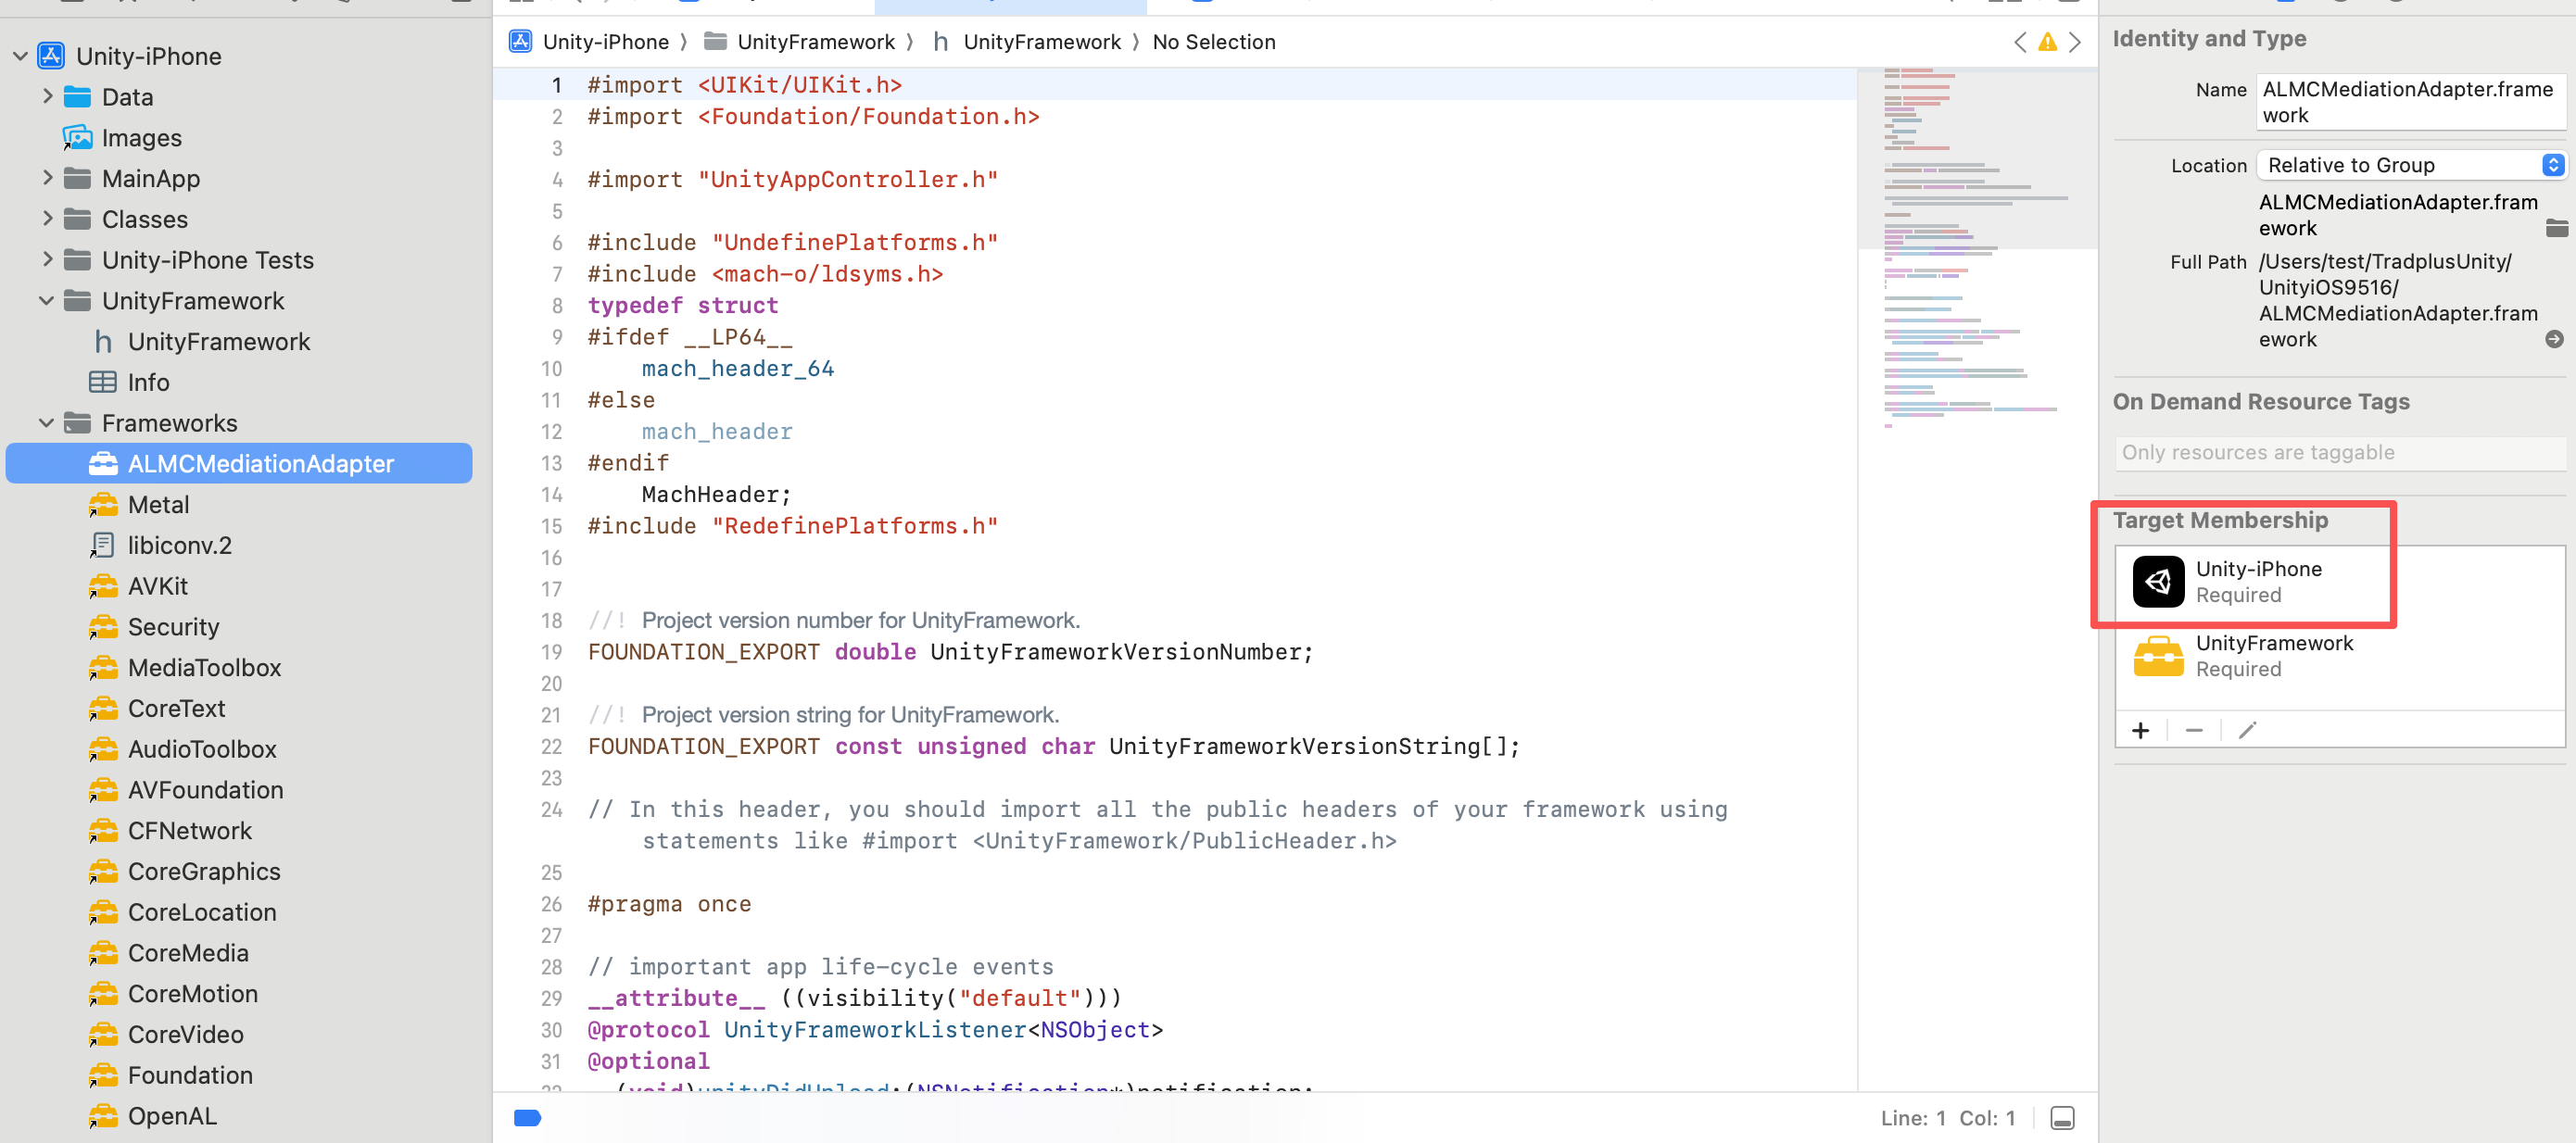Edit target membership pencil button

click(2247, 730)
